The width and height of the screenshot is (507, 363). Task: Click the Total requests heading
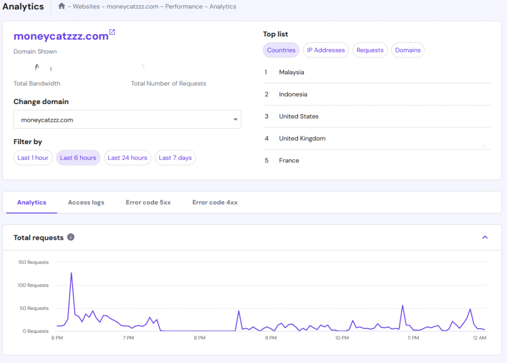pyautogui.click(x=39, y=238)
